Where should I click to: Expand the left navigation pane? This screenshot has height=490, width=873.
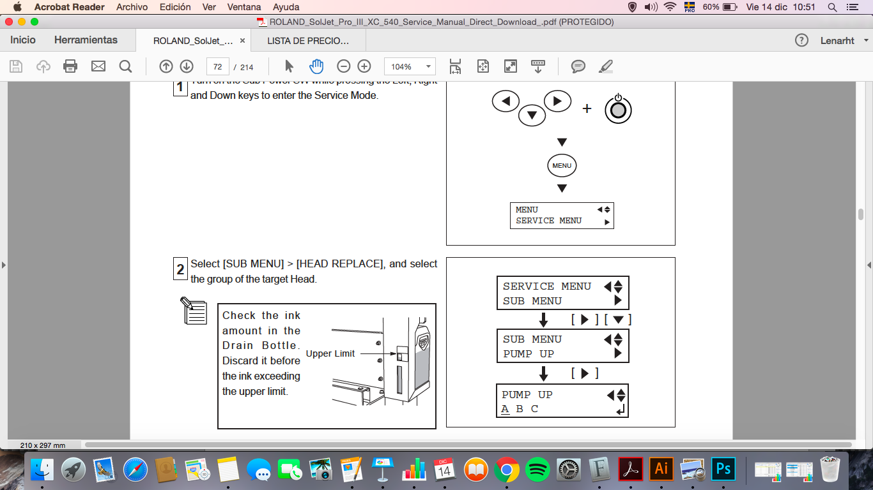4,264
